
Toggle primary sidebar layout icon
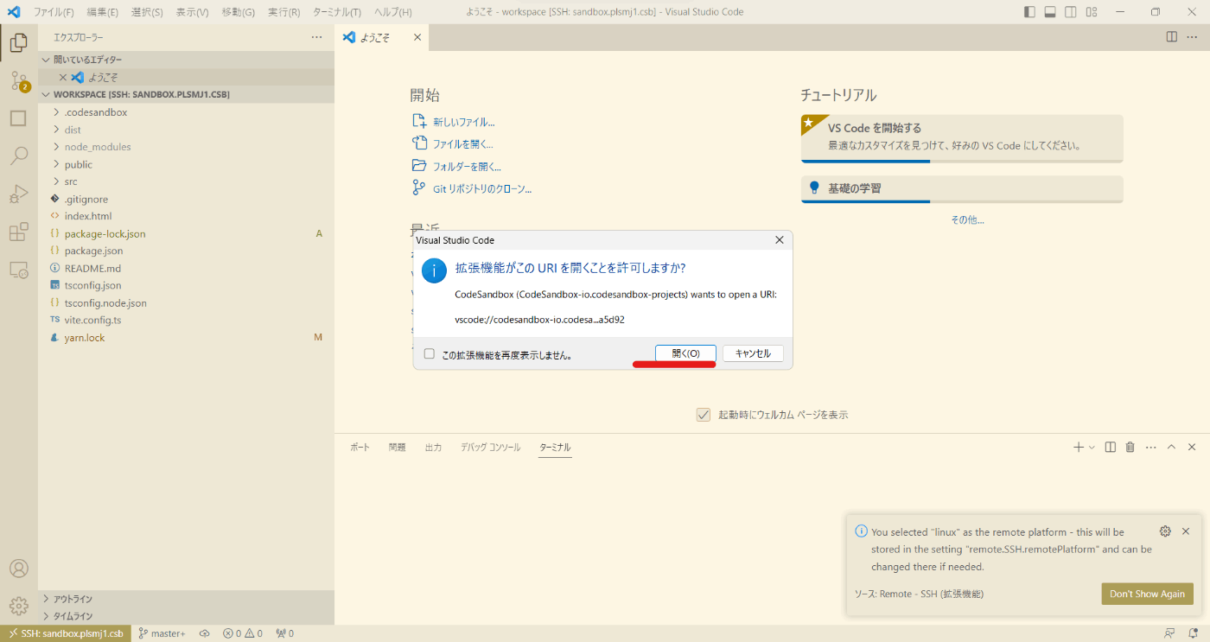[1029, 12]
